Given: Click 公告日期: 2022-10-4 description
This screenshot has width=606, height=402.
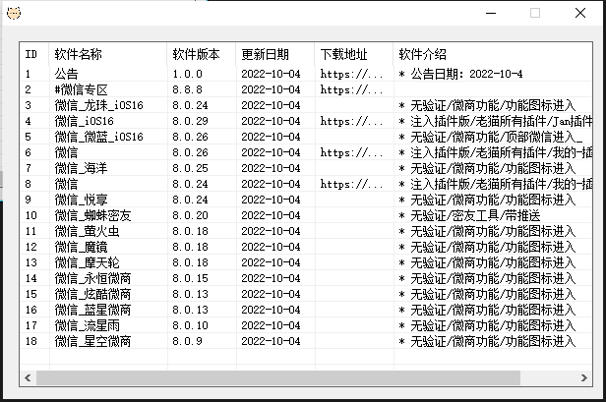Looking at the screenshot, I should pyautogui.click(x=460, y=74).
